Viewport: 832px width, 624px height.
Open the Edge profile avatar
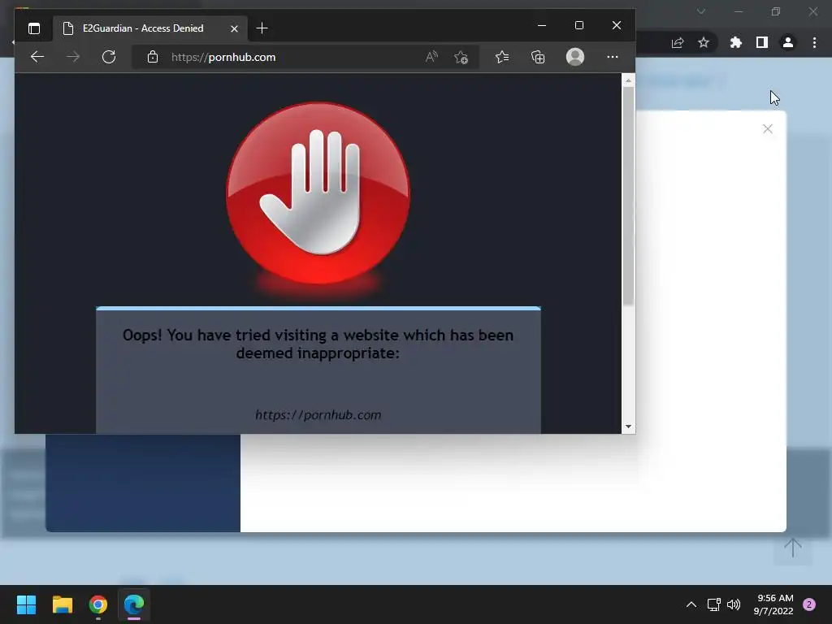point(575,57)
